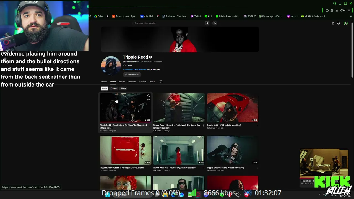The height and width of the screenshot is (199, 354).
Task: Open the YouTube account avatar menu
Action: (346, 23)
